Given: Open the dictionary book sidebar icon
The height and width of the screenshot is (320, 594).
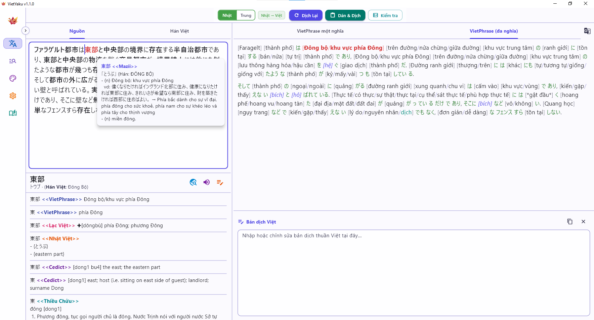Looking at the screenshot, I should (13, 113).
